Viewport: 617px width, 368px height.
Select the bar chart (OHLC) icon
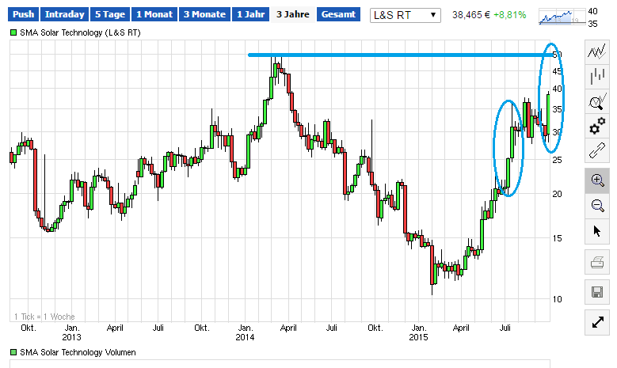coord(597,76)
